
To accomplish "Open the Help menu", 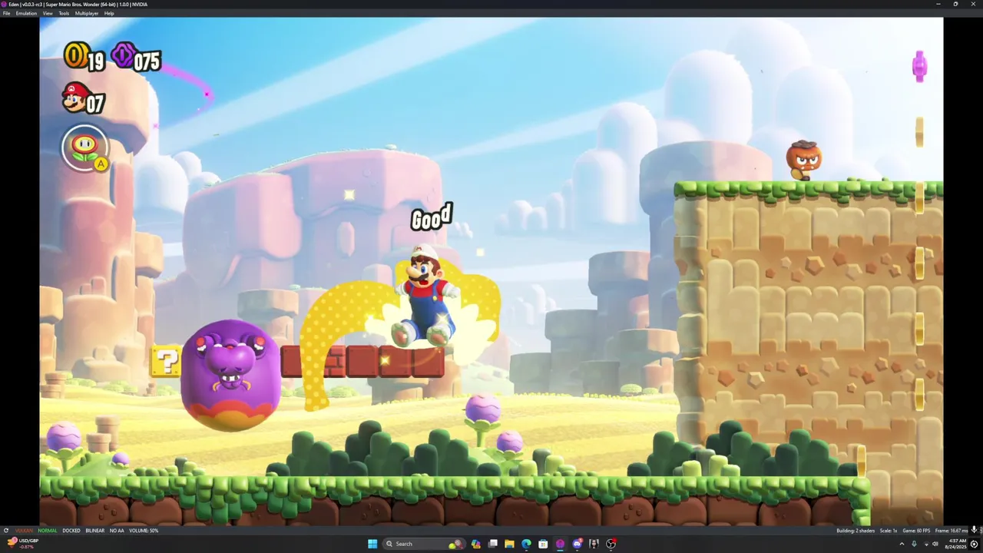I will click(109, 13).
